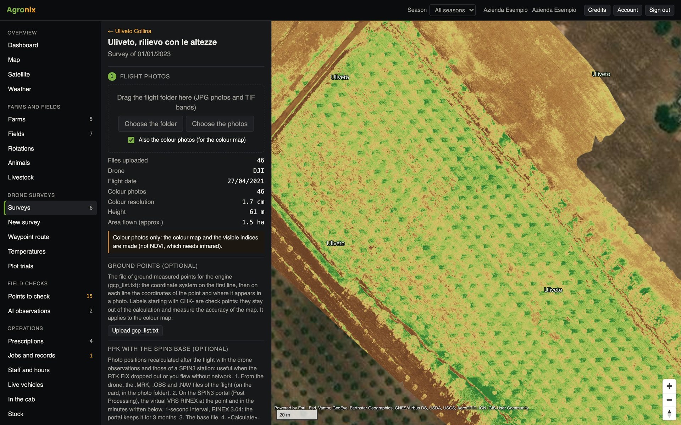Click the Agronix logo
681x425 pixels.
pyautogui.click(x=21, y=10)
